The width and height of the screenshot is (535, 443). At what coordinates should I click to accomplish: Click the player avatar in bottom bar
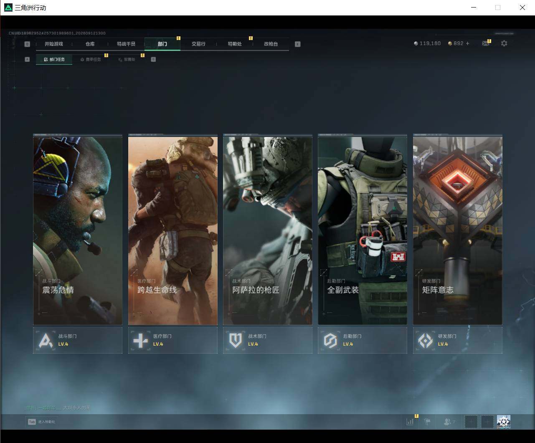click(504, 422)
